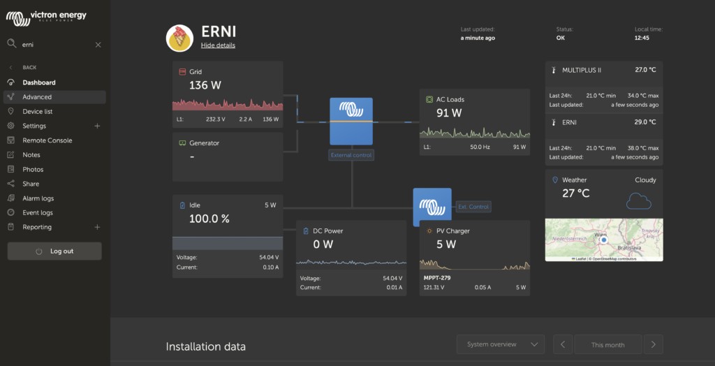Image resolution: width=715 pixels, height=366 pixels.
Task: Go to previous month with left arrow
Action: 563,344
